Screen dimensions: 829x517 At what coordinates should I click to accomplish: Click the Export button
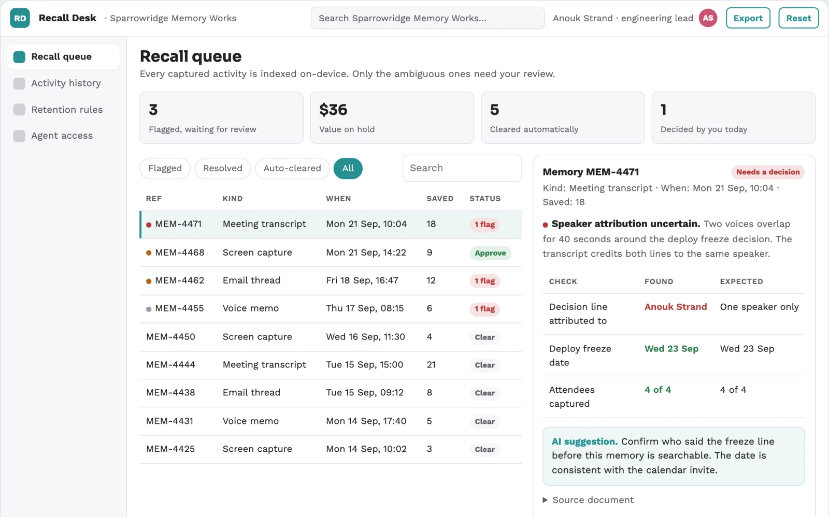tap(748, 18)
